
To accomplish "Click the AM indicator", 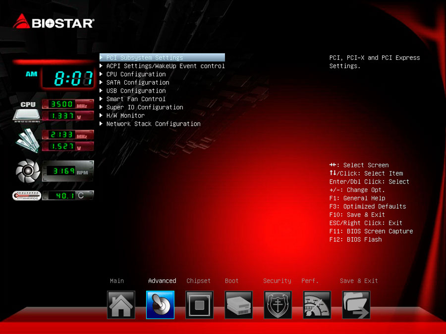I will 31,74.
